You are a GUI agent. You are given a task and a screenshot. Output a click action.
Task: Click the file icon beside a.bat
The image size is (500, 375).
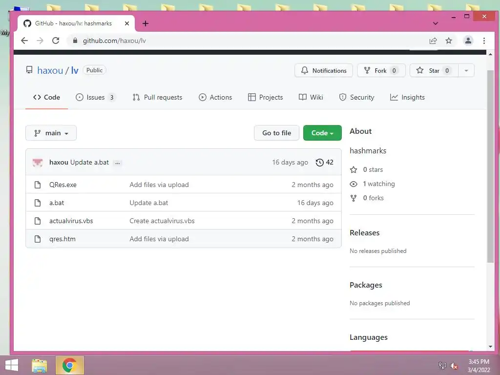pos(38,203)
